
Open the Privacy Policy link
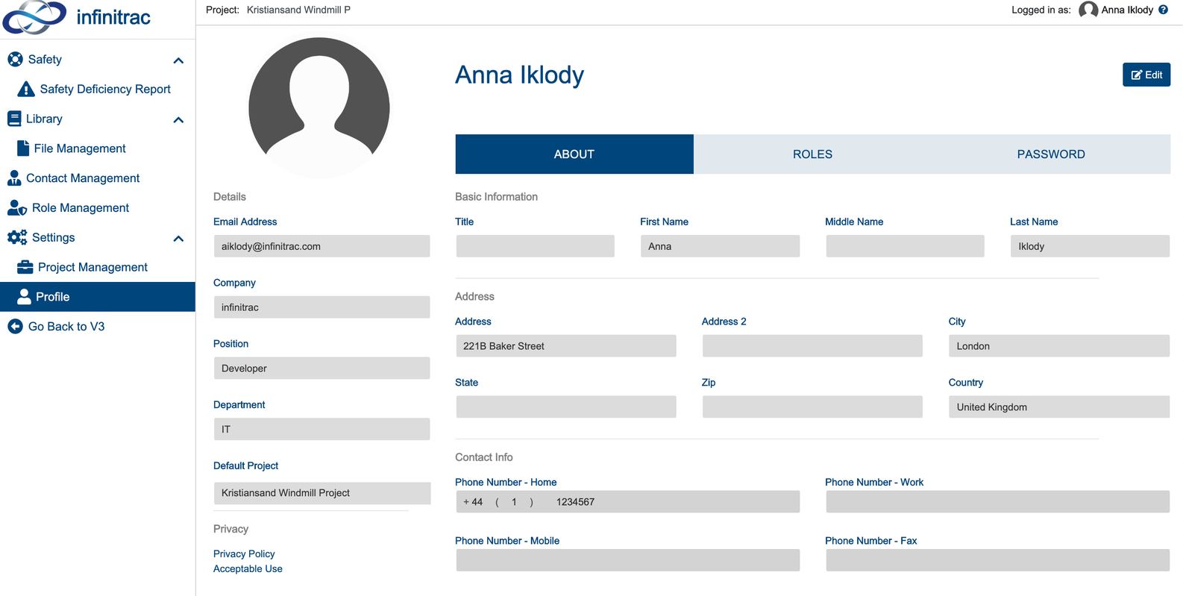[x=244, y=553]
